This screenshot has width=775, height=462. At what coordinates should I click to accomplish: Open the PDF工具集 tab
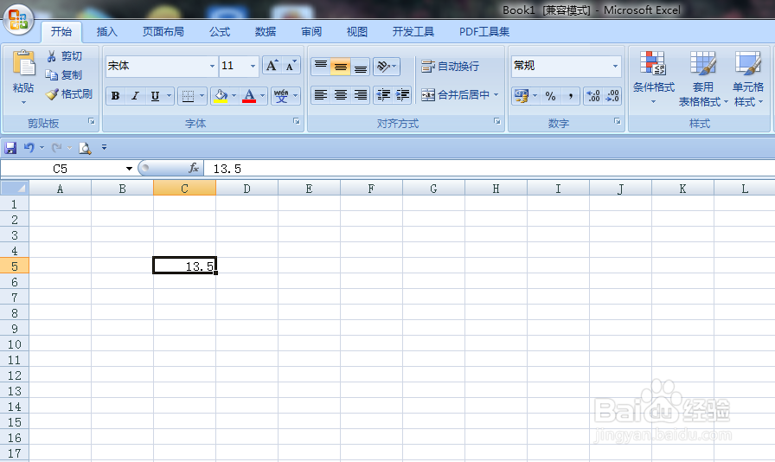point(484,32)
